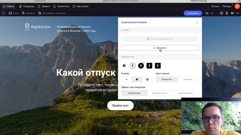The height and width of the screenshot is (135, 241).
Task: Open the Шрифты settings
Action: click(28, 13)
